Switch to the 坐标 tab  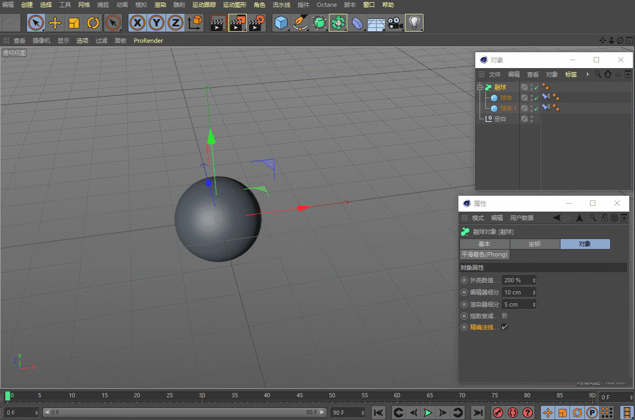point(535,244)
